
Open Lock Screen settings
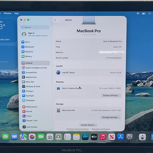30,127
